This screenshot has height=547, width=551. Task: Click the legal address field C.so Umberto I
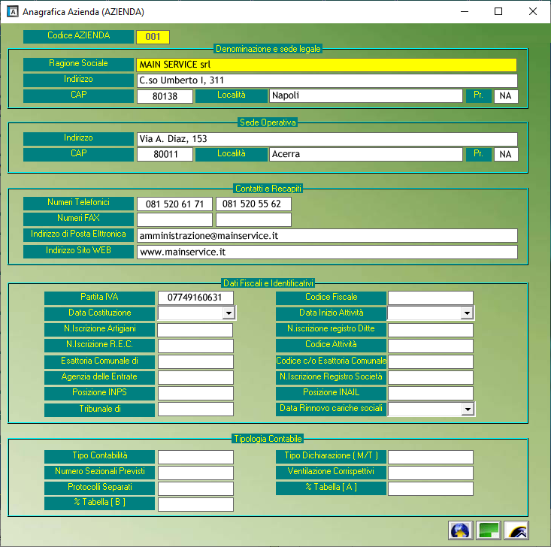pos(327,80)
